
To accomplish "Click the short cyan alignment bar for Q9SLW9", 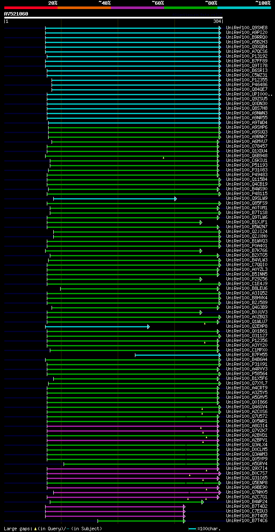I will (x=115, y=199).
